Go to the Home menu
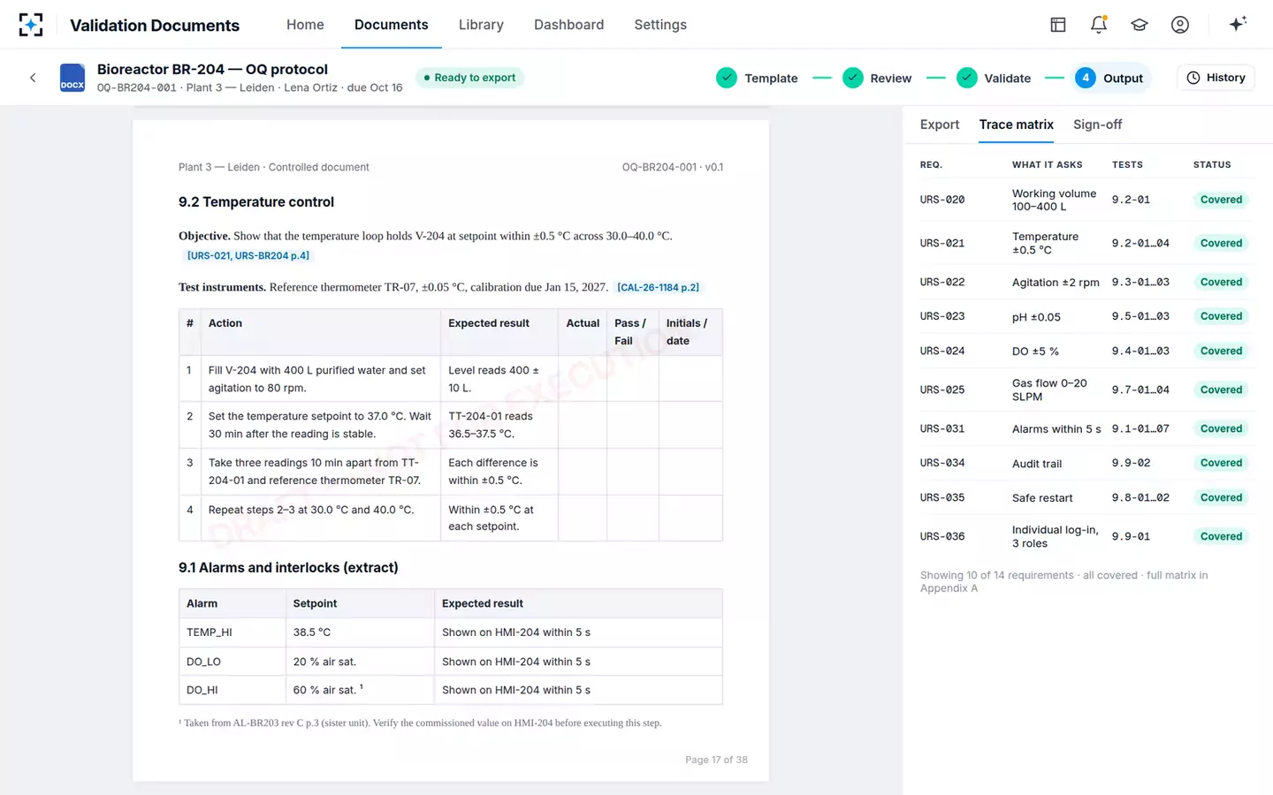The width and height of the screenshot is (1273, 795). pos(305,25)
